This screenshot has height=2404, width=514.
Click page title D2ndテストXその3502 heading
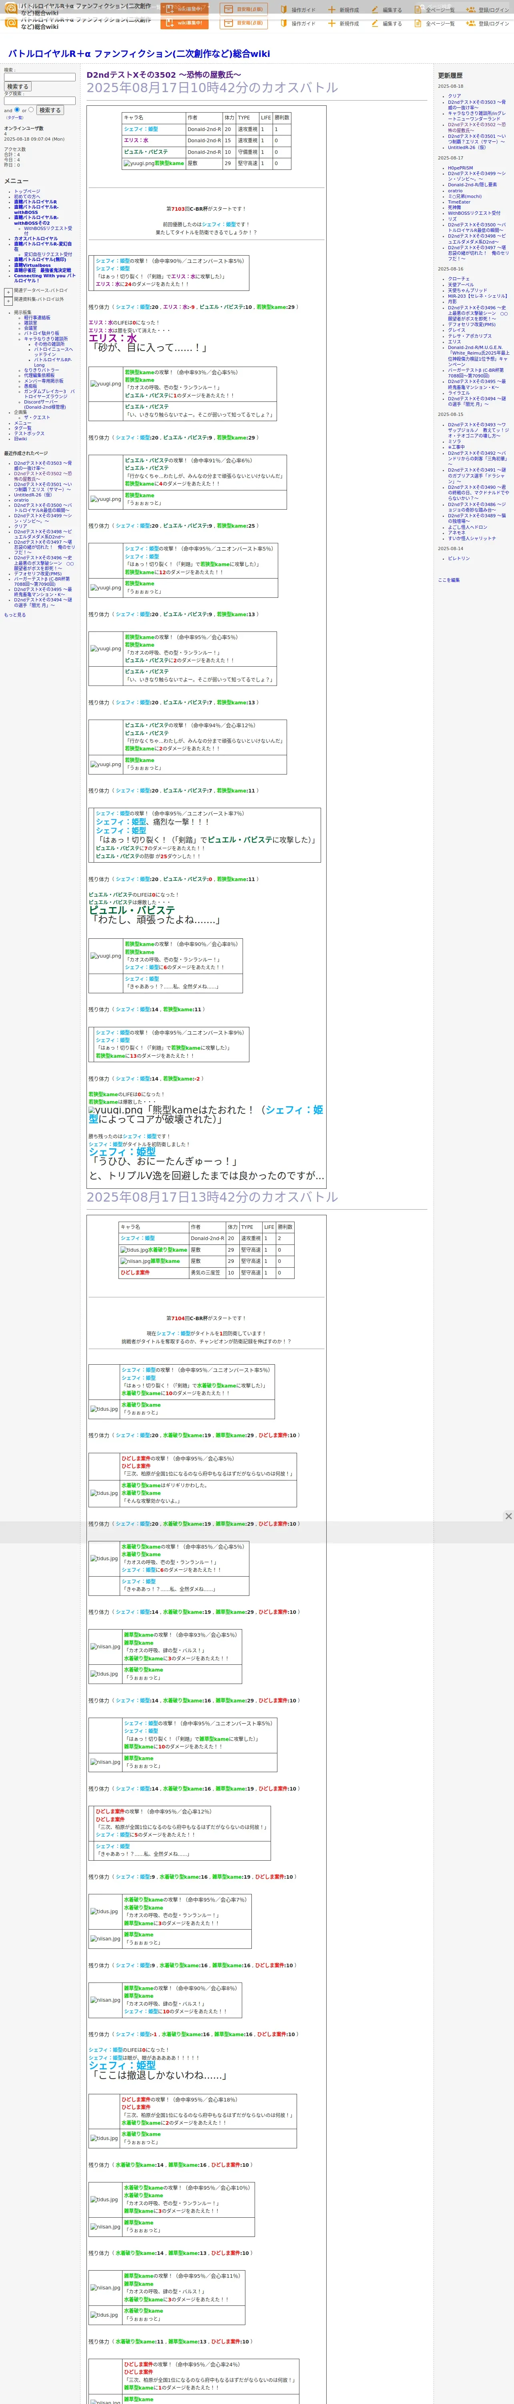pyautogui.click(x=163, y=75)
